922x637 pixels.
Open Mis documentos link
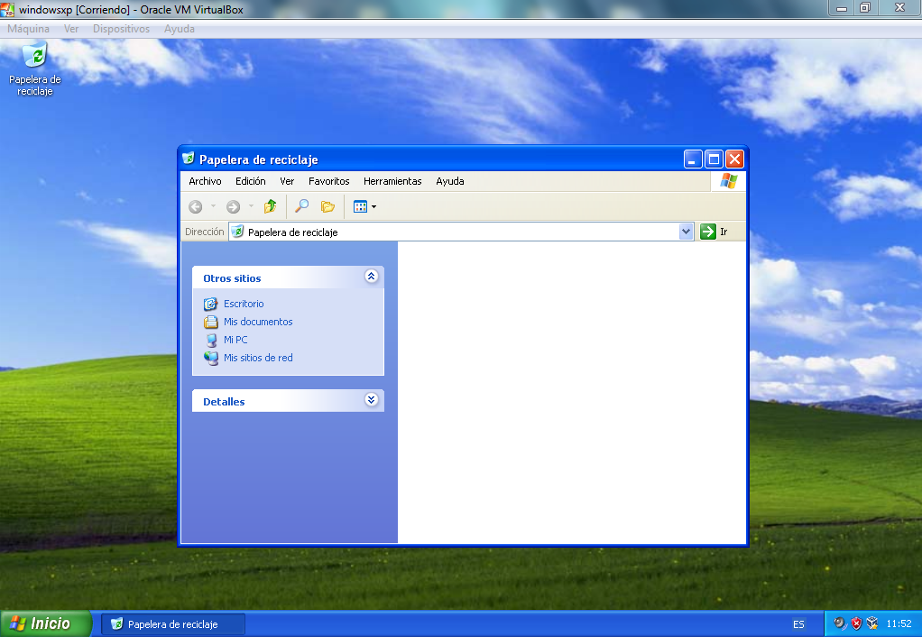click(257, 322)
